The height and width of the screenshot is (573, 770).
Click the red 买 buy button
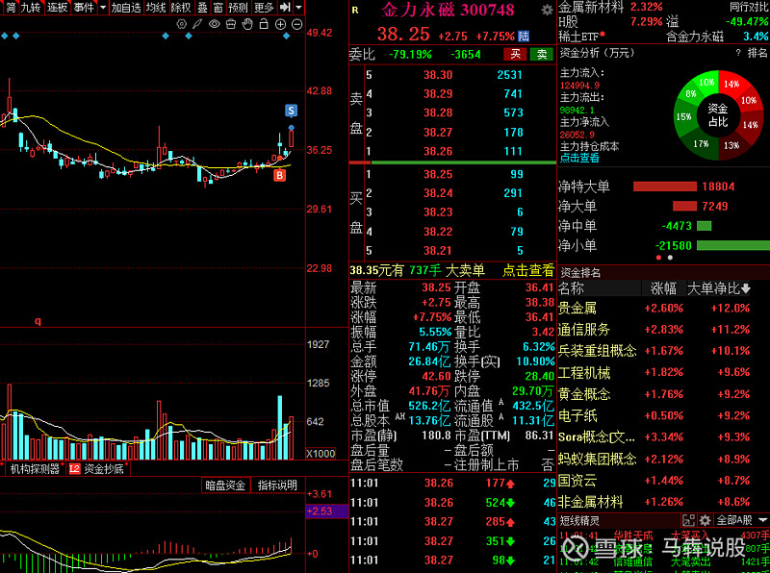515,54
